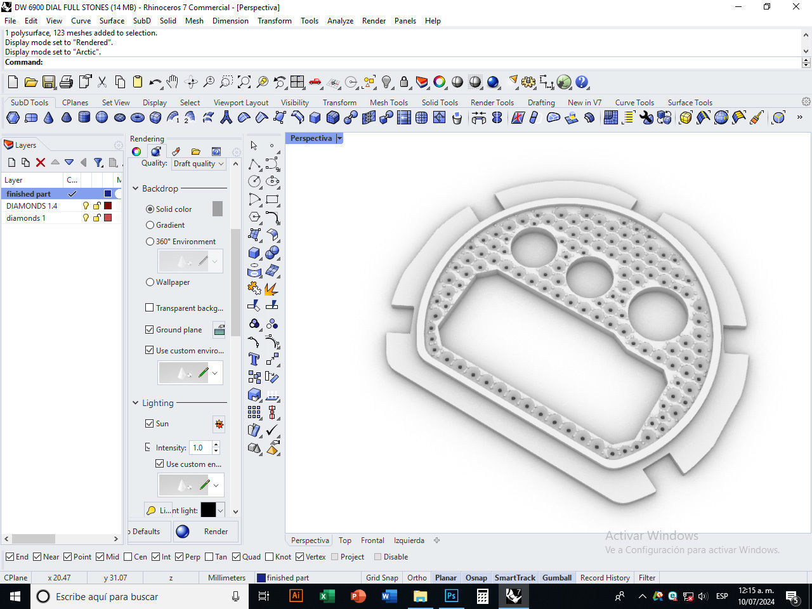This screenshot has width=812, height=609.
Task: Create a SubD sphere
Action: pyautogui.click(x=101, y=117)
